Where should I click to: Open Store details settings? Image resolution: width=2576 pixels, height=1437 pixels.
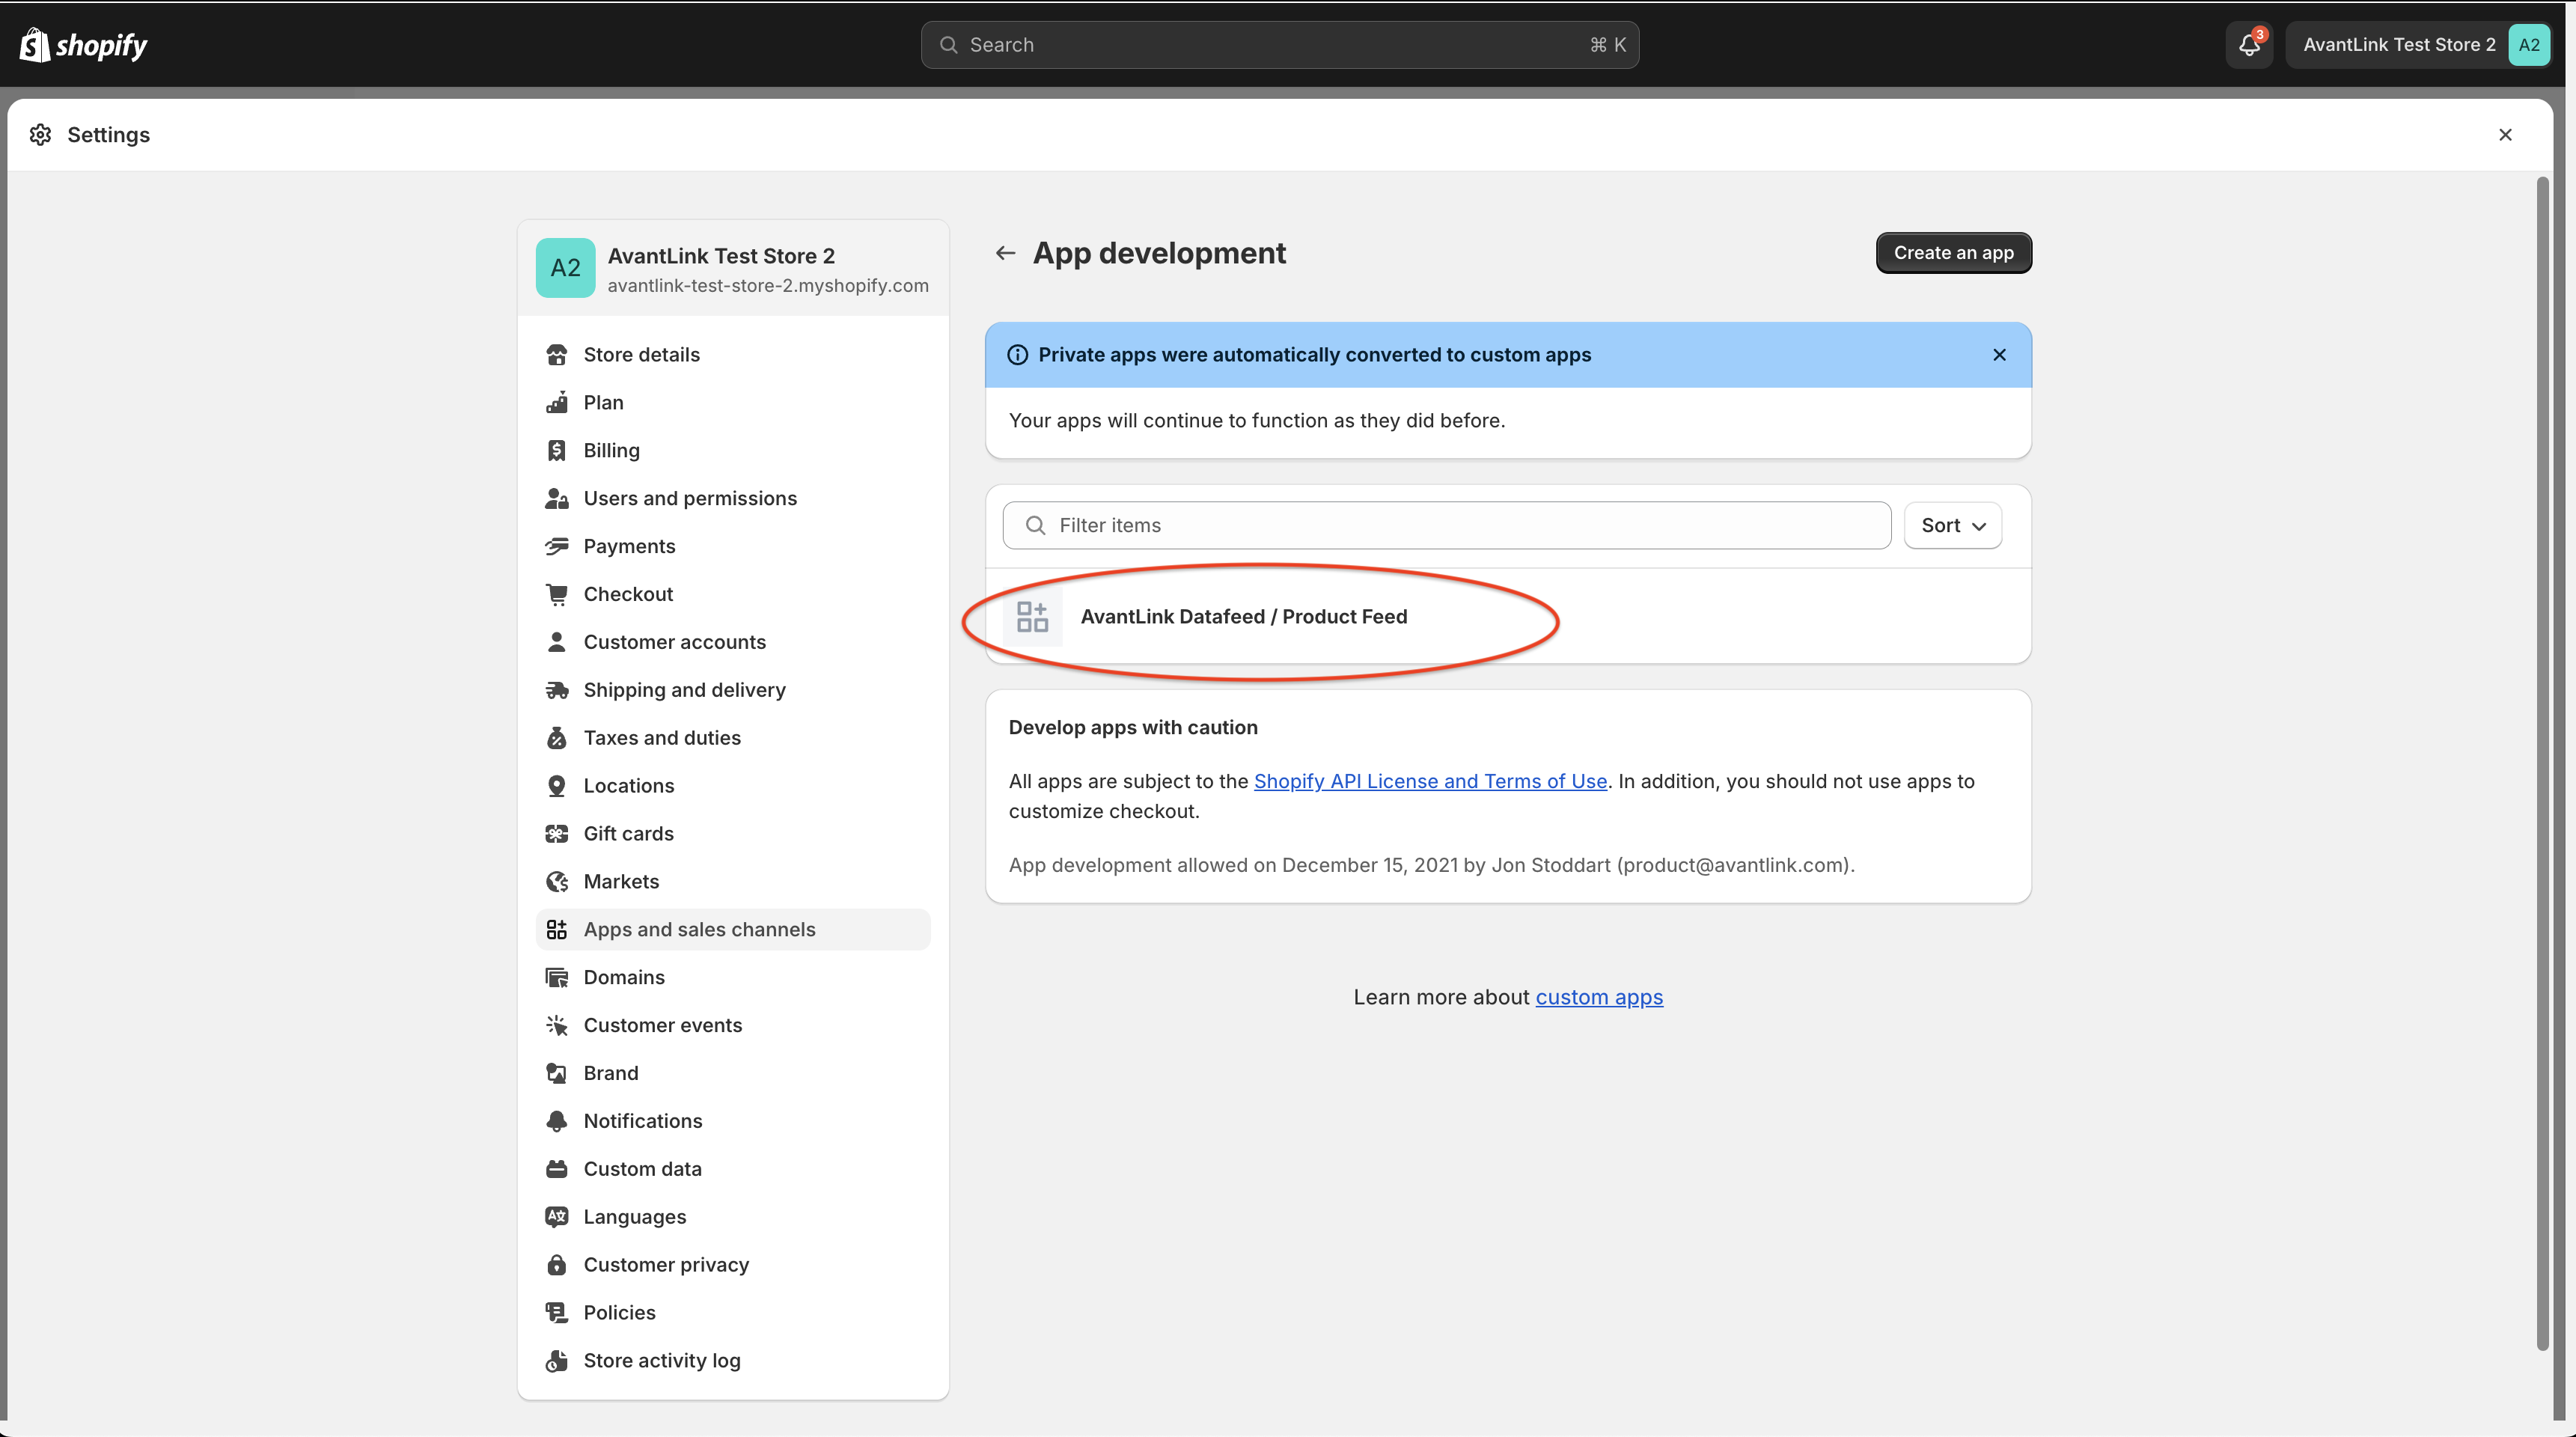coord(733,355)
